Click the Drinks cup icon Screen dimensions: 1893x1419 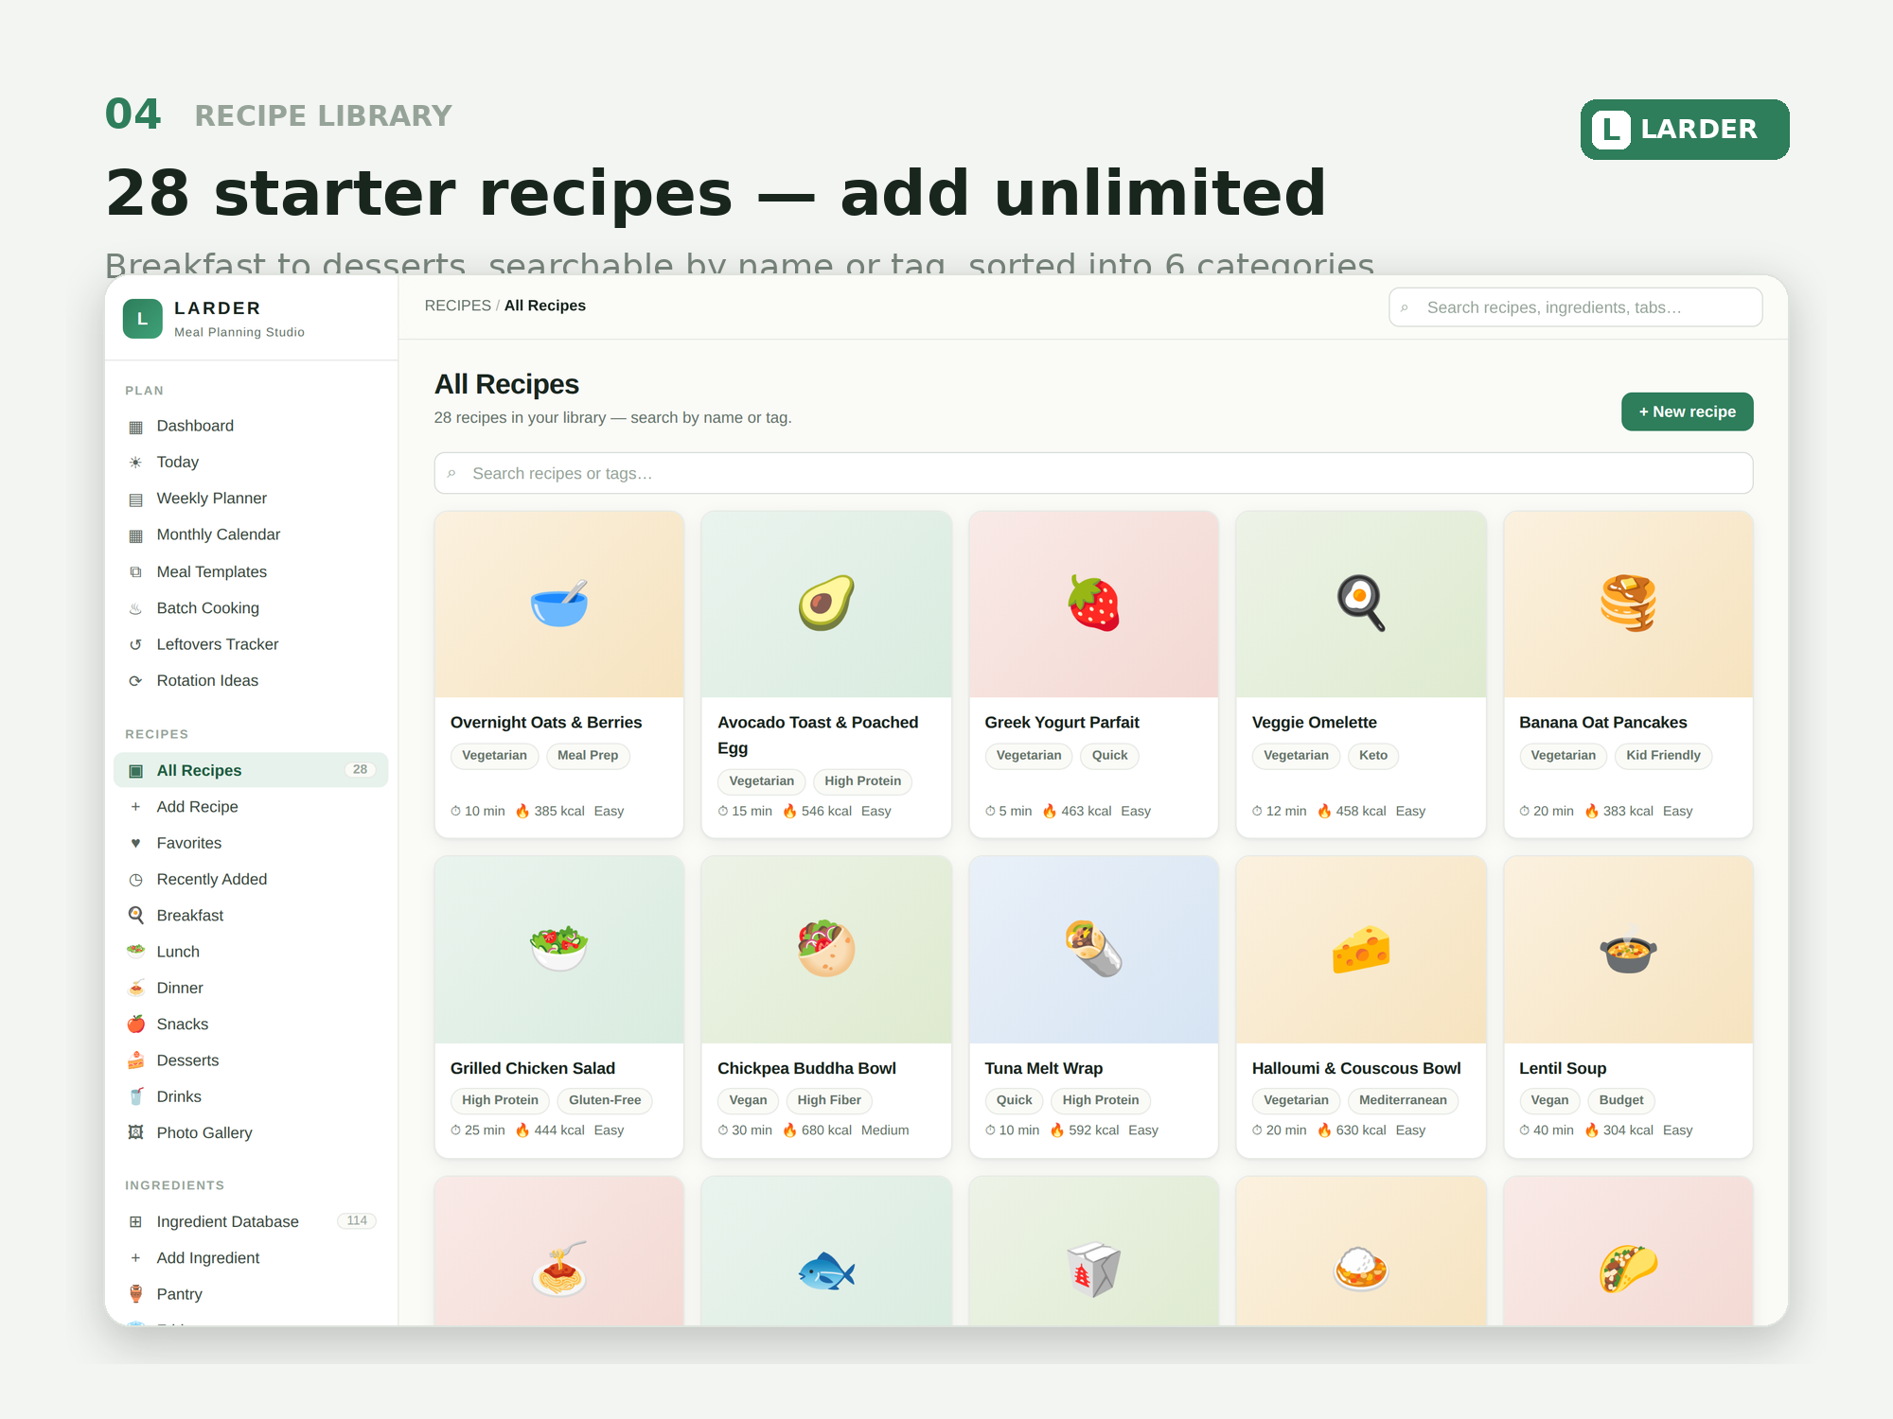[x=135, y=1096]
